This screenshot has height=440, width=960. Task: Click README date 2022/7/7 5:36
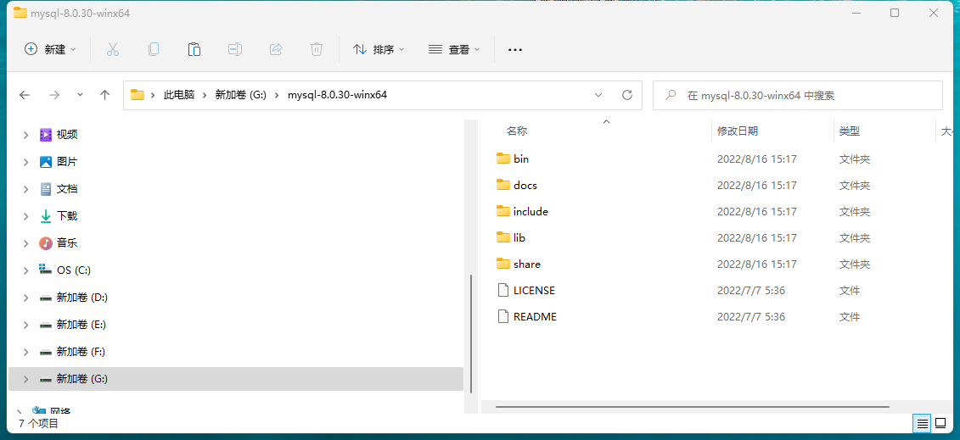[x=750, y=316]
